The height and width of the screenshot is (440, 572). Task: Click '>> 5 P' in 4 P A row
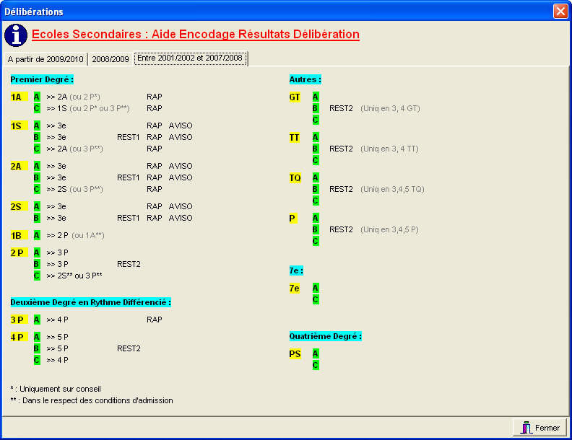57,338
